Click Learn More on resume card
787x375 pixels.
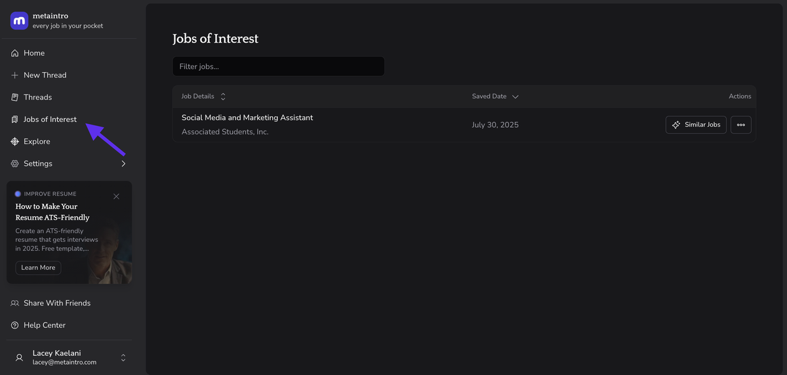coord(38,267)
